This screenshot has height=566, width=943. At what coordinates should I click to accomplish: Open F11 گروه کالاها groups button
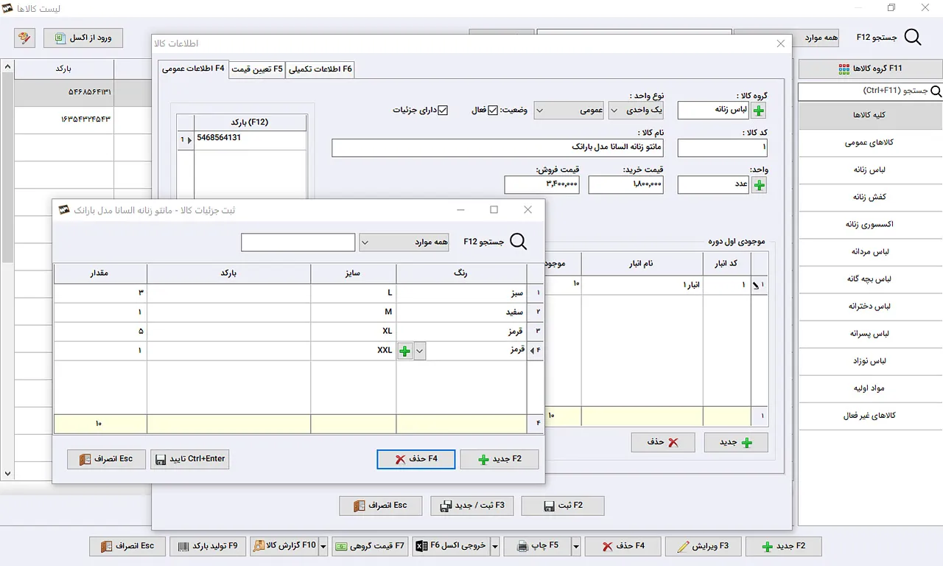pyautogui.click(x=870, y=69)
